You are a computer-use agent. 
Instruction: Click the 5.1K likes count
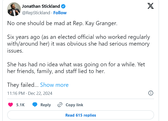(x=20, y=105)
